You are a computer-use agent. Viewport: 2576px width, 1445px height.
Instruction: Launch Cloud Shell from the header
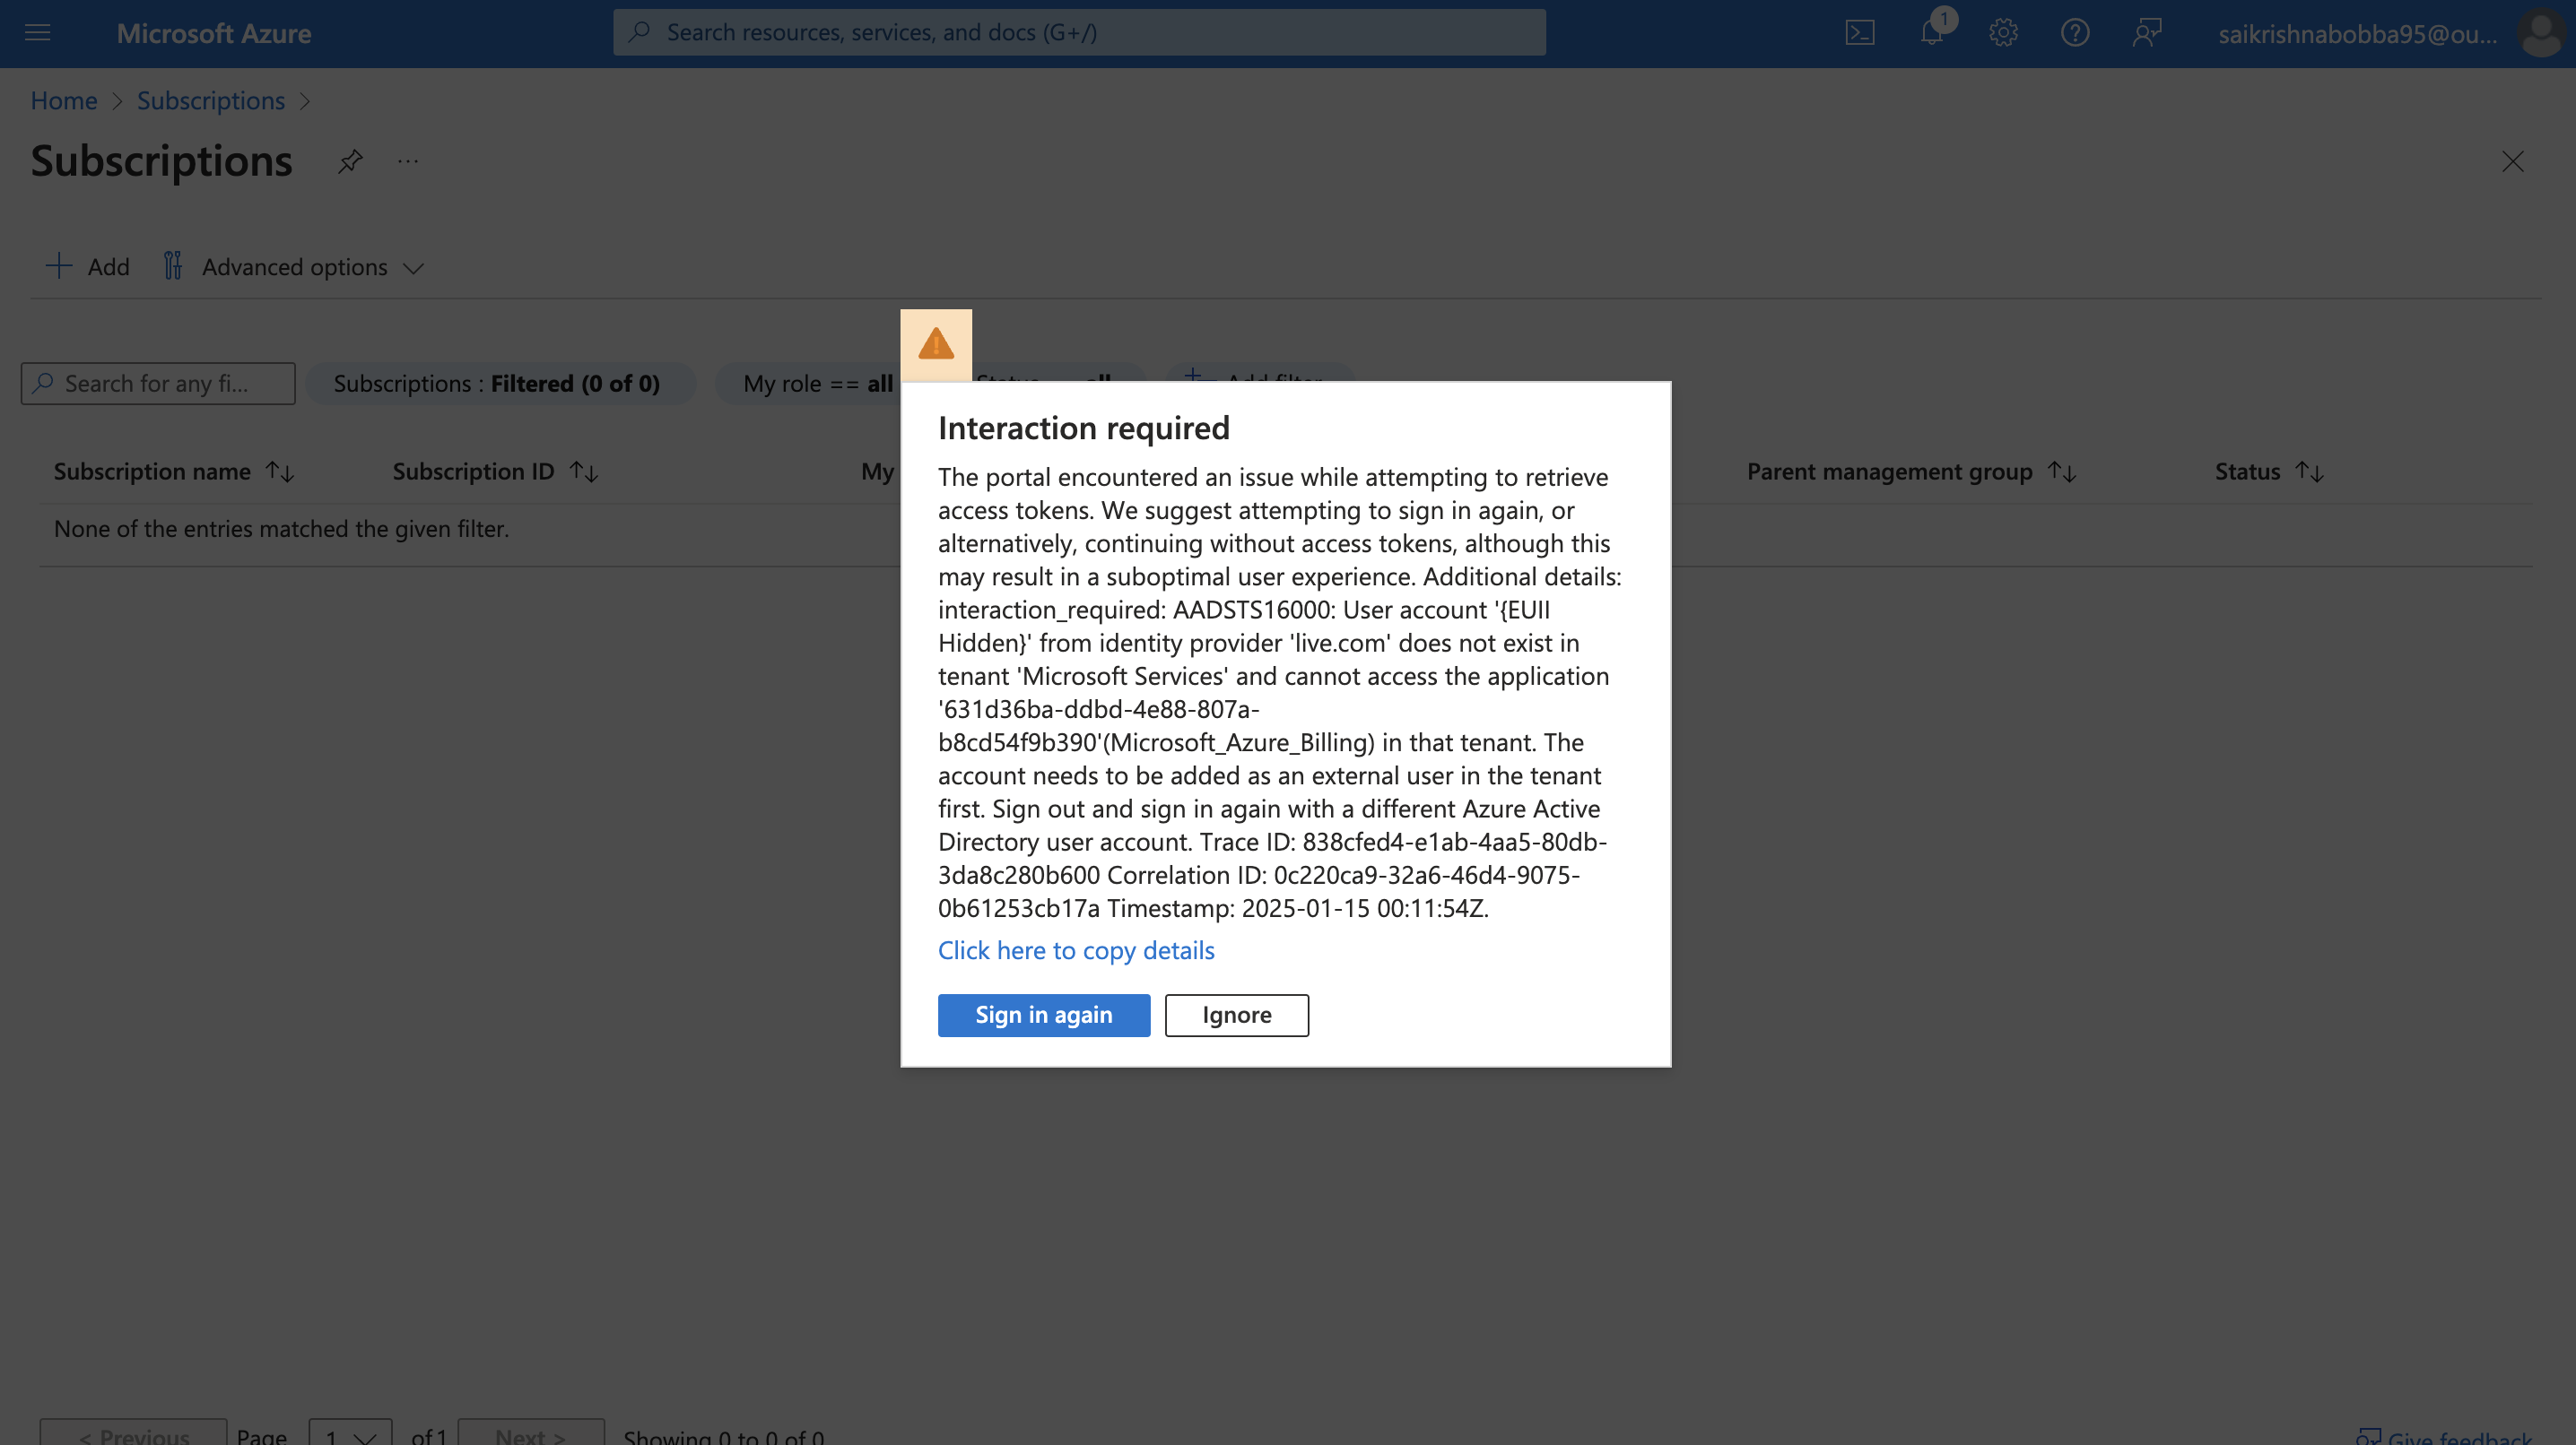point(1860,33)
